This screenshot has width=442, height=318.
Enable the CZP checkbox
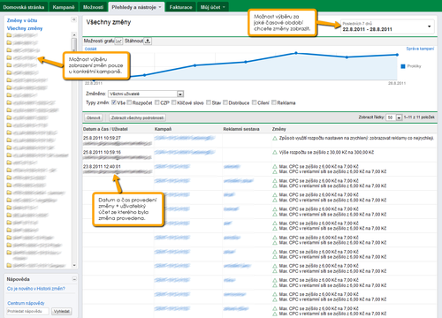tap(157, 102)
